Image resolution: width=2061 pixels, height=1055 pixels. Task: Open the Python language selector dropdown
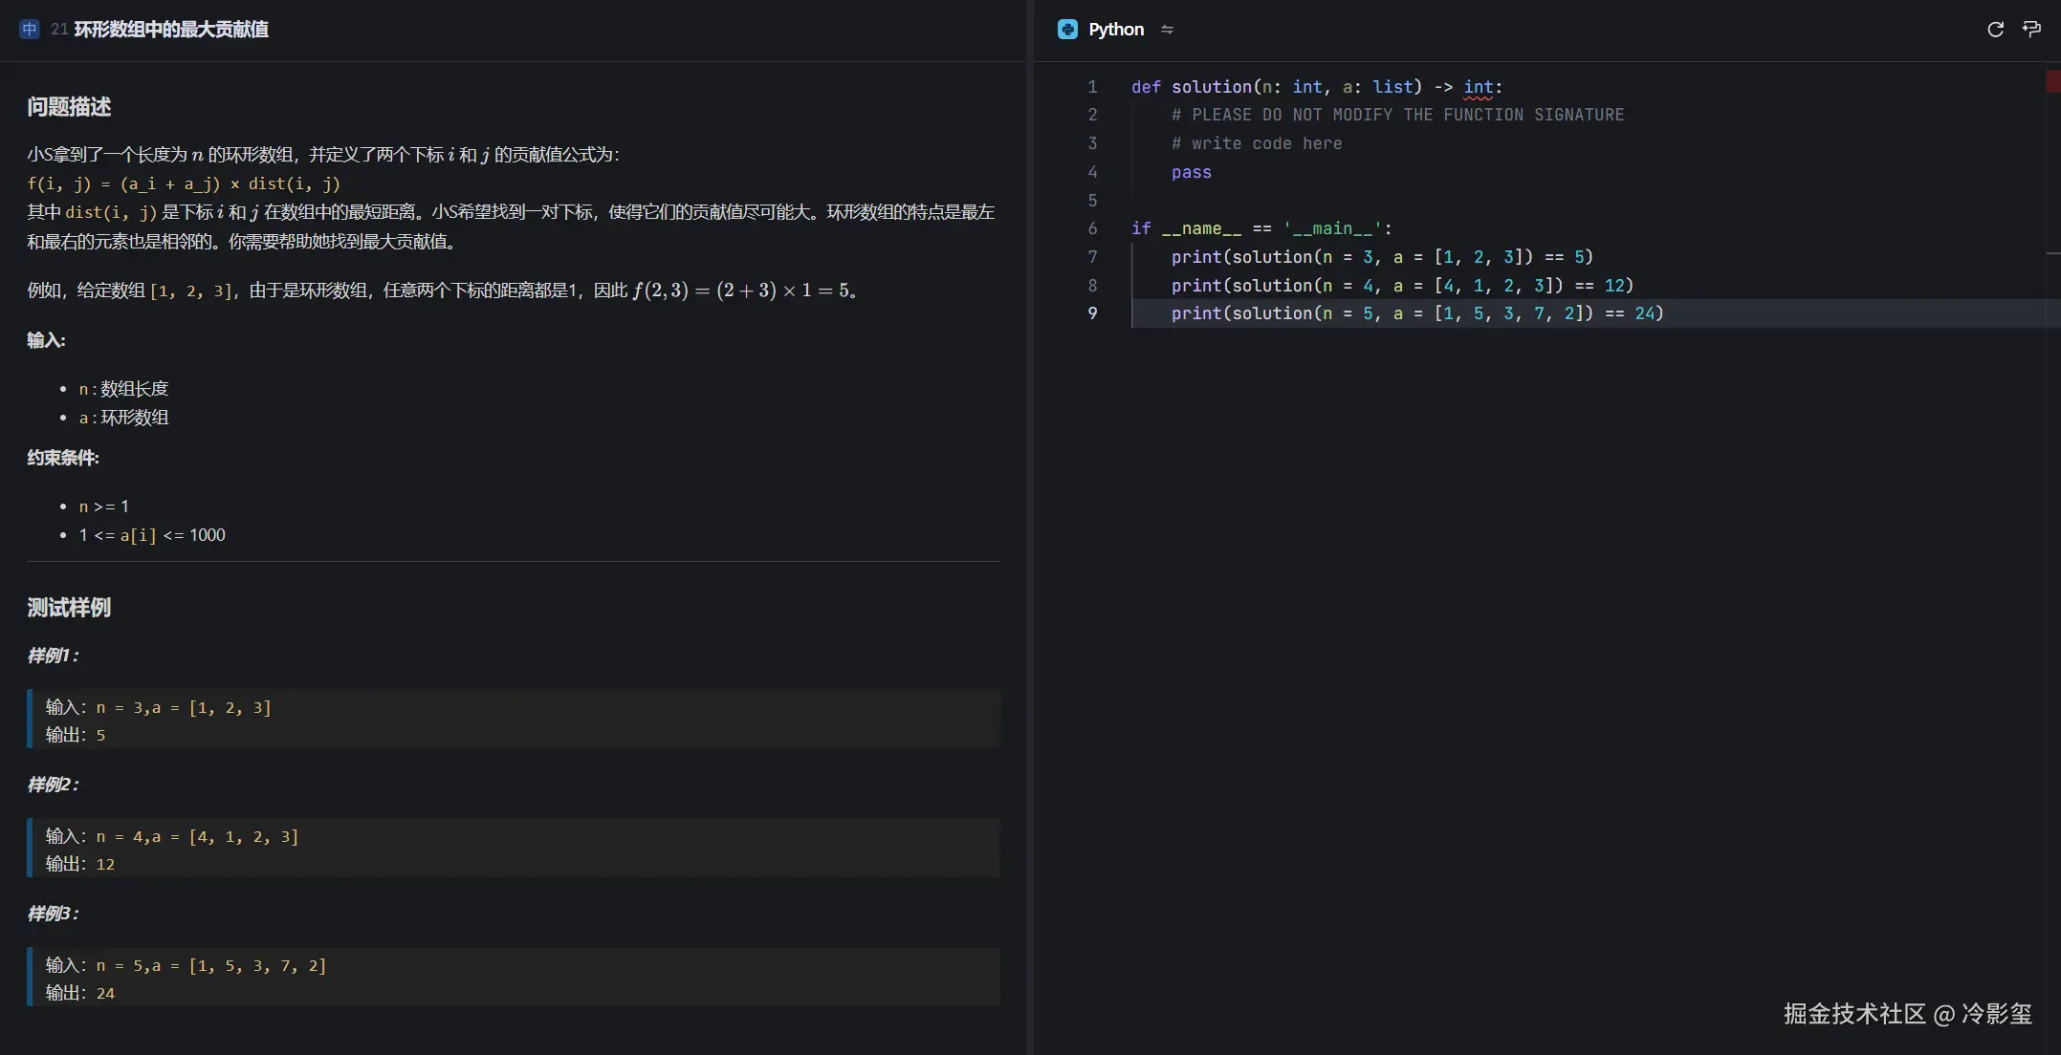(x=1115, y=30)
